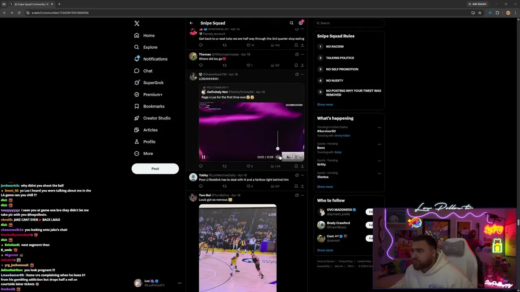
Task: Bookmark Thomas's post
Action: (296, 65)
